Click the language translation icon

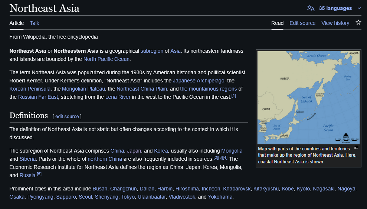(311, 8)
